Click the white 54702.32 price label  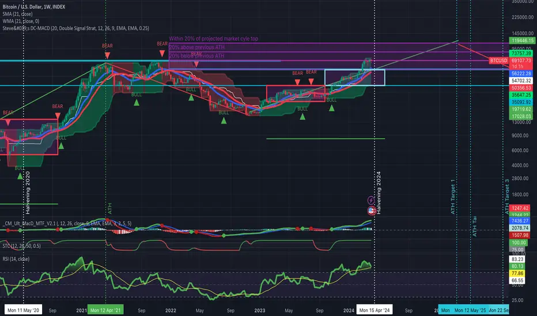tap(521, 80)
